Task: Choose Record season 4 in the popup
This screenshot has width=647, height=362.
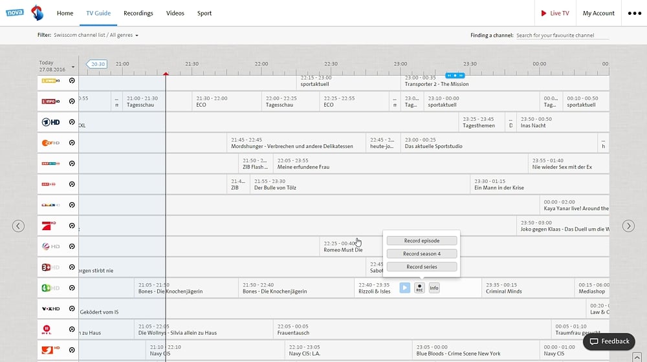Action: point(422,253)
